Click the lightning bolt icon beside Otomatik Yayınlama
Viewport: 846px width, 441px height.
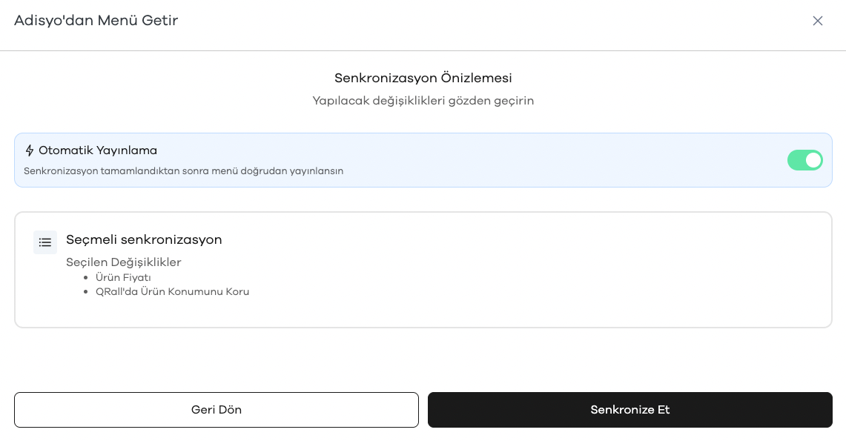click(30, 150)
